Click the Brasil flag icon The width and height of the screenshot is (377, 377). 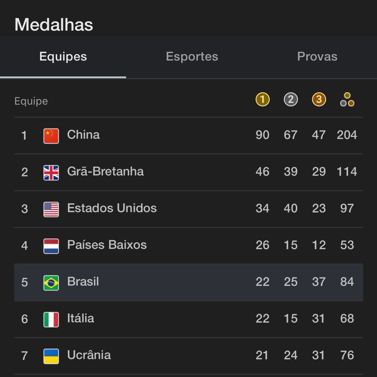click(x=51, y=283)
